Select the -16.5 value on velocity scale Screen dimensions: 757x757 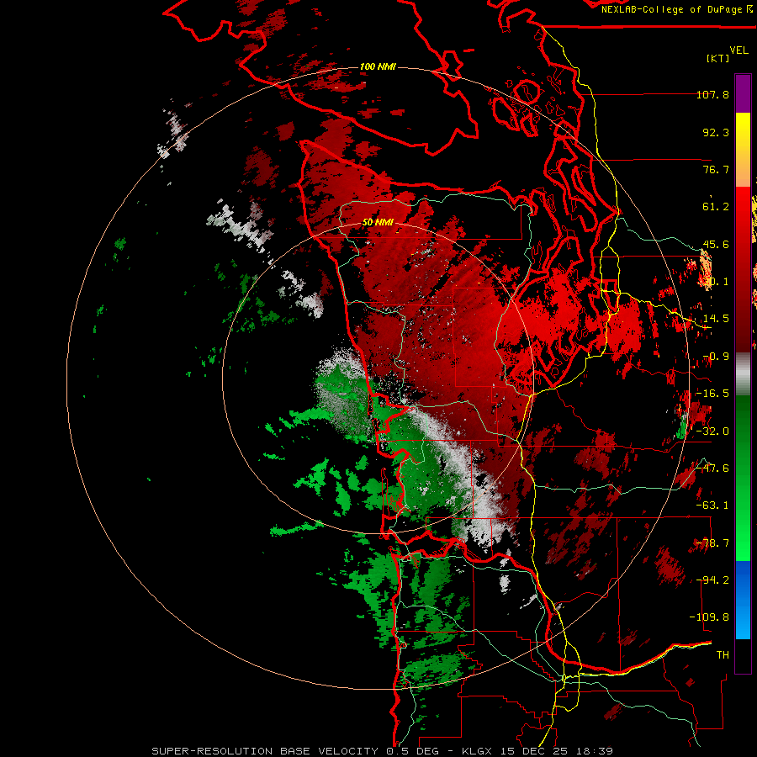712,394
